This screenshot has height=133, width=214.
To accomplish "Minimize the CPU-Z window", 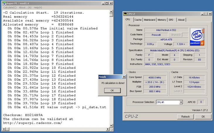I will coord(202,14).
